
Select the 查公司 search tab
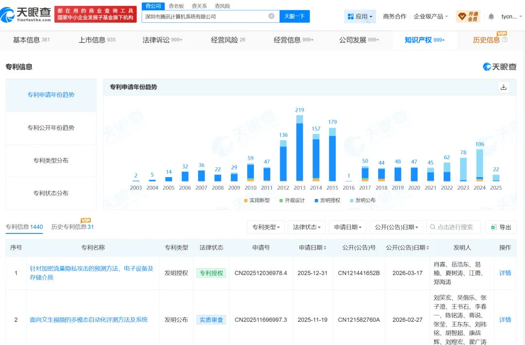click(x=153, y=6)
